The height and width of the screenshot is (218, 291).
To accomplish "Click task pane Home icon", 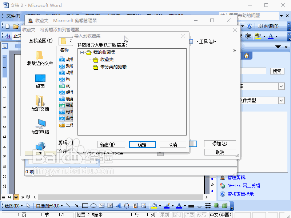I will pyautogui.click(x=247, y=56).
